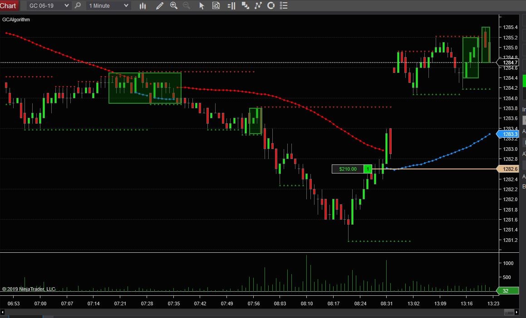Click the 08:10 time axis label

[x=307, y=304]
